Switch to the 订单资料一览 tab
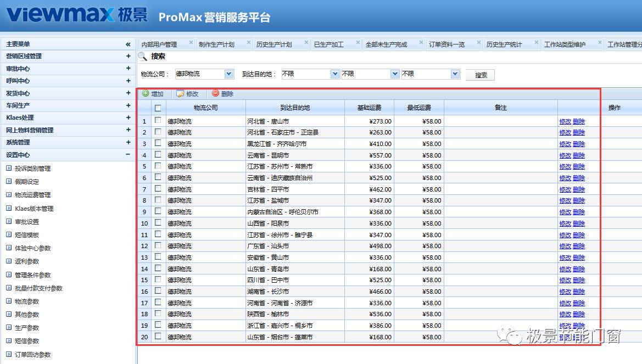The height and width of the screenshot is (364, 642). [446, 44]
